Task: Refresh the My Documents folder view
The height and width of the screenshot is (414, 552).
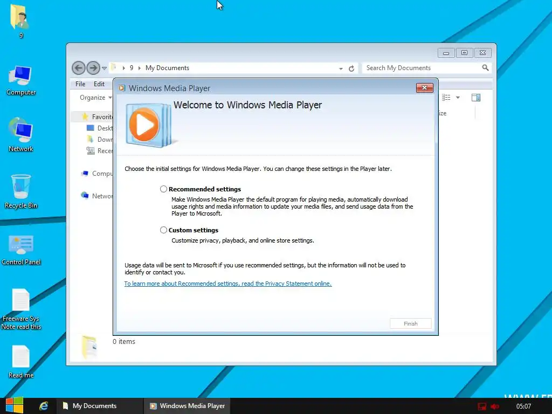Action: (351, 68)
